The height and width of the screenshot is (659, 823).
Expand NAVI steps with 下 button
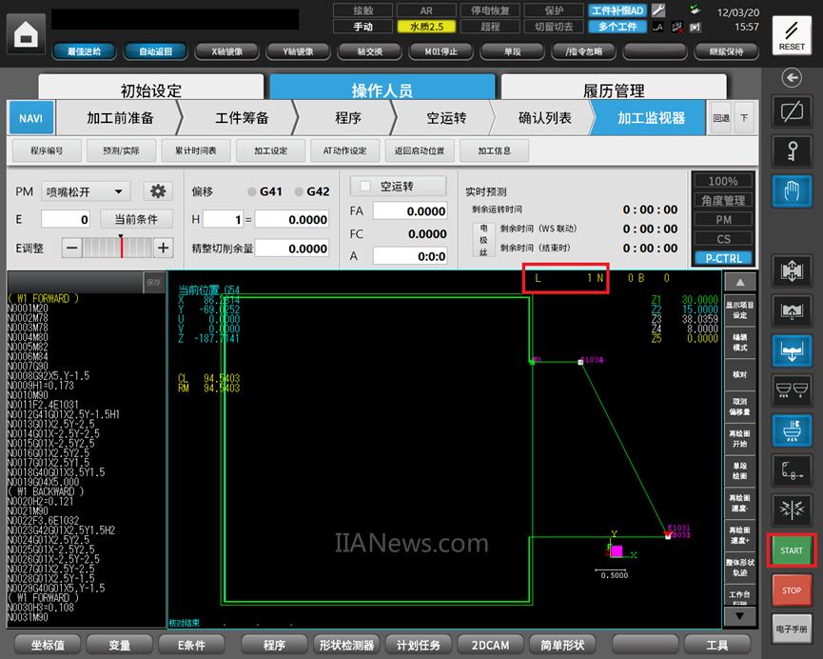[744, 118]
